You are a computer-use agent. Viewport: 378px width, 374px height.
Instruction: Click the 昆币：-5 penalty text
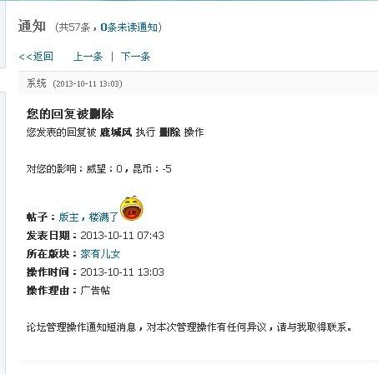coord(152,168)
